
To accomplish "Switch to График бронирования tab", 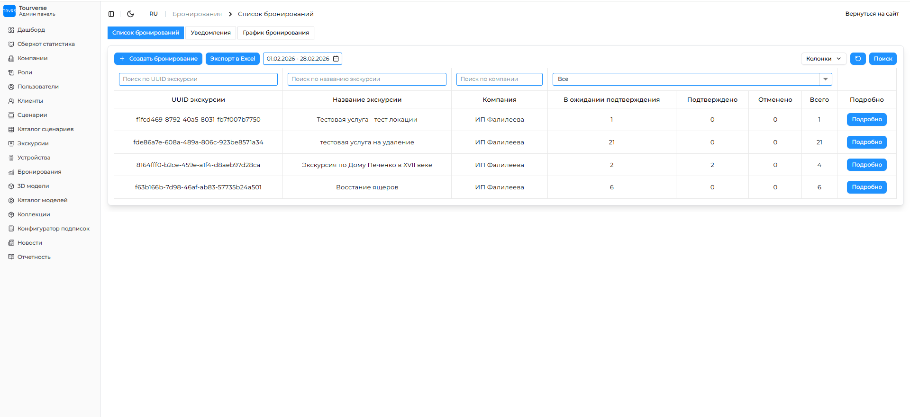I will [276, 33].
